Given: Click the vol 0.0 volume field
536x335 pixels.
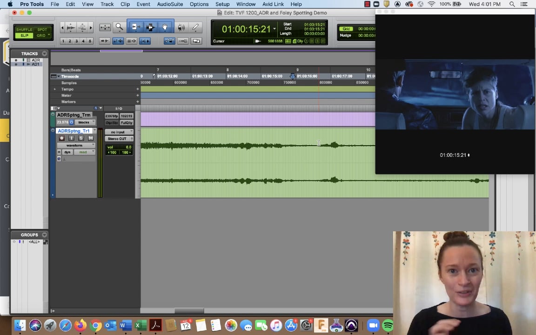Looking at the screenshot, I should [119, 147].
